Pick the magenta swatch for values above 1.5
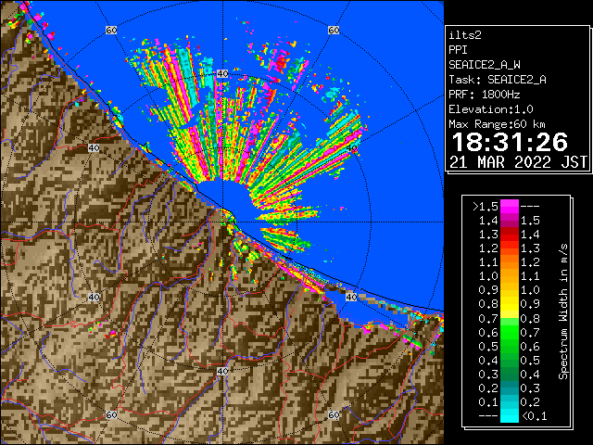The image size is (593, 445). click(x=510, y=207)
